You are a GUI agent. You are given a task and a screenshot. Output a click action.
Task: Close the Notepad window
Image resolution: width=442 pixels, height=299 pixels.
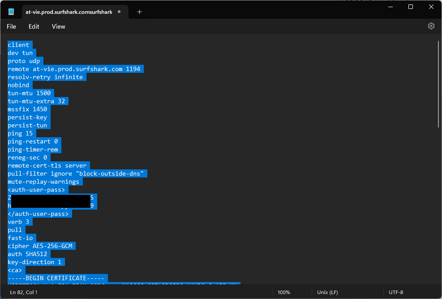431,7
